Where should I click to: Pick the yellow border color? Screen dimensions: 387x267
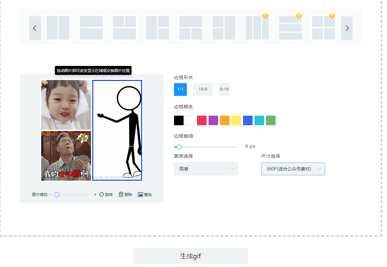(236, 120)
